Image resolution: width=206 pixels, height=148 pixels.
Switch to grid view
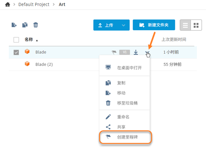coord(196,25)
